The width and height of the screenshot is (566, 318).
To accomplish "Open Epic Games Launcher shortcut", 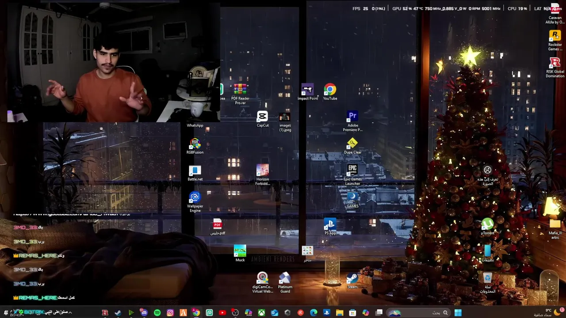I will tap(352, 175).
